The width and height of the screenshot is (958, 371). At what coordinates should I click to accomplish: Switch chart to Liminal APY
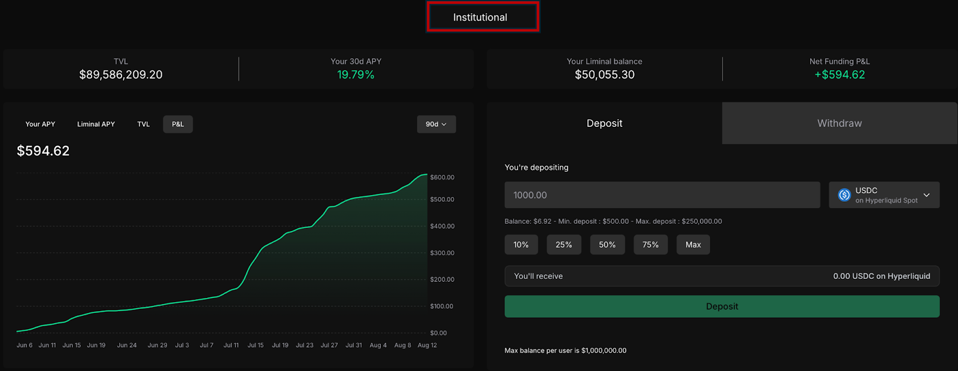tap(96, 124)
